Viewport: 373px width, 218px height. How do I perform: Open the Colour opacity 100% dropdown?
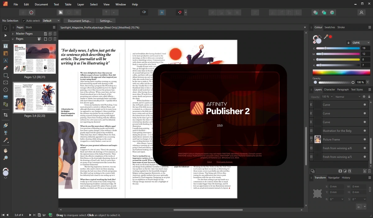pyautogui.click(x=368, y=82)
